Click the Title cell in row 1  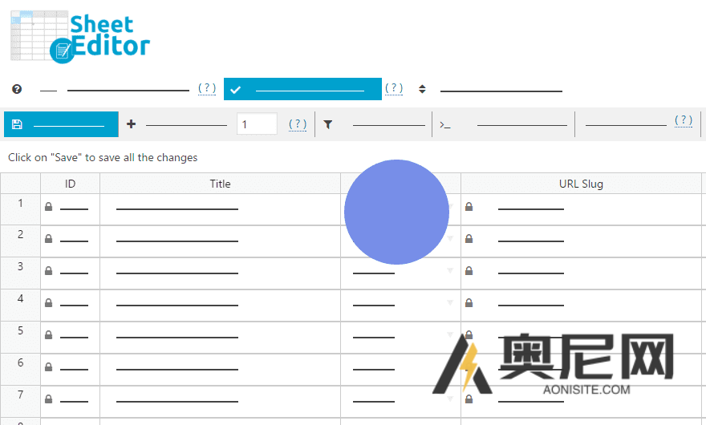point(220,209)
